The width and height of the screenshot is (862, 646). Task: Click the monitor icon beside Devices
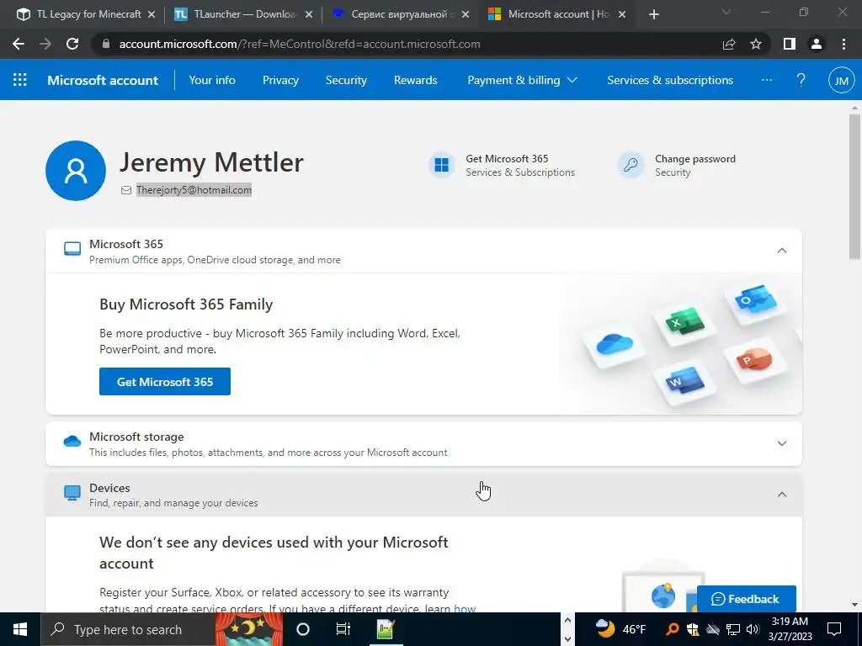click(72, 493)
